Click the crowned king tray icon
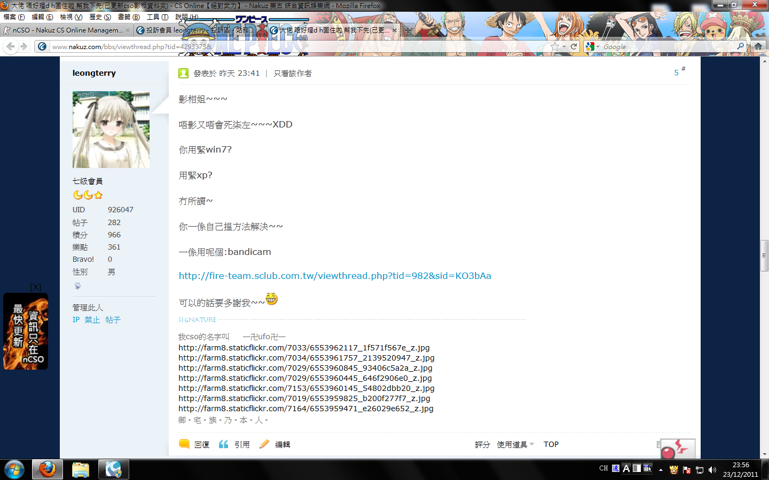The height and width of the screenshot is (480, 769). tap(673, 470)
